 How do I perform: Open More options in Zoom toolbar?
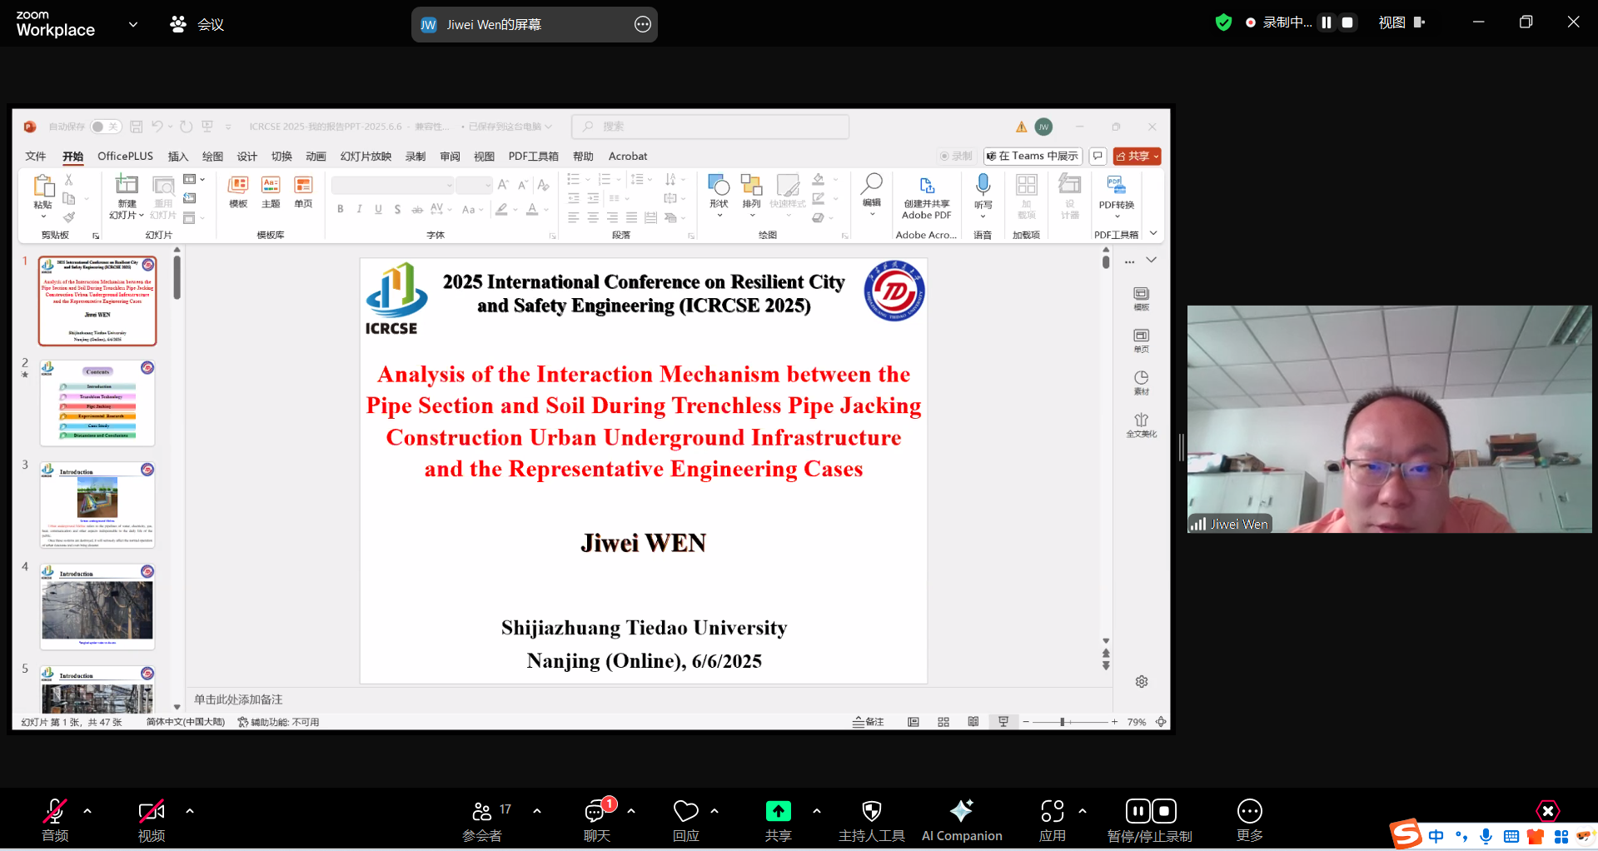(x=1250, y=820)
